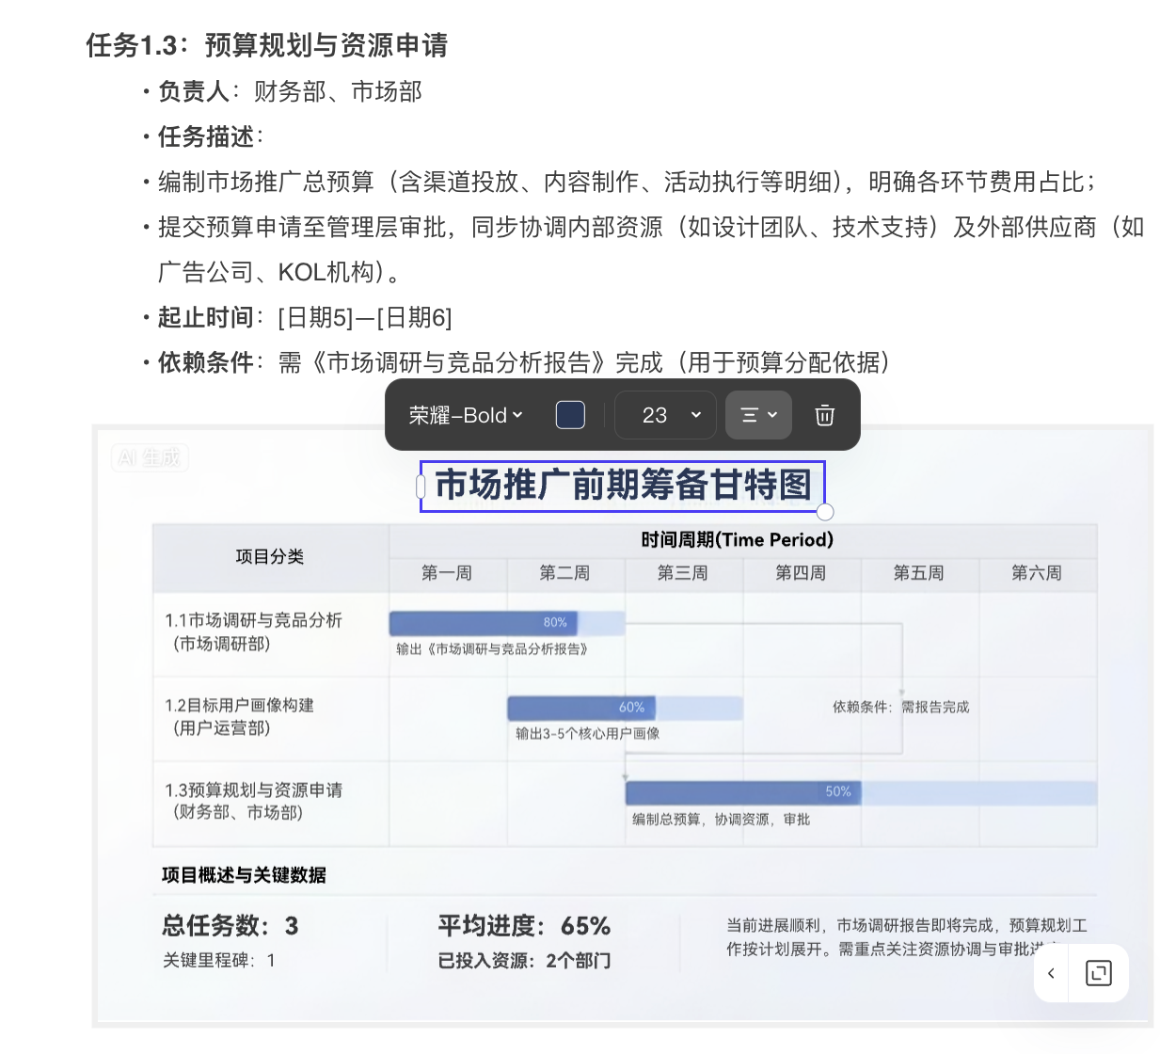The height and width of the screenshot is (1054, 1176).
Task: Click the 任务描述 bullet
Action: click(210, 136)
